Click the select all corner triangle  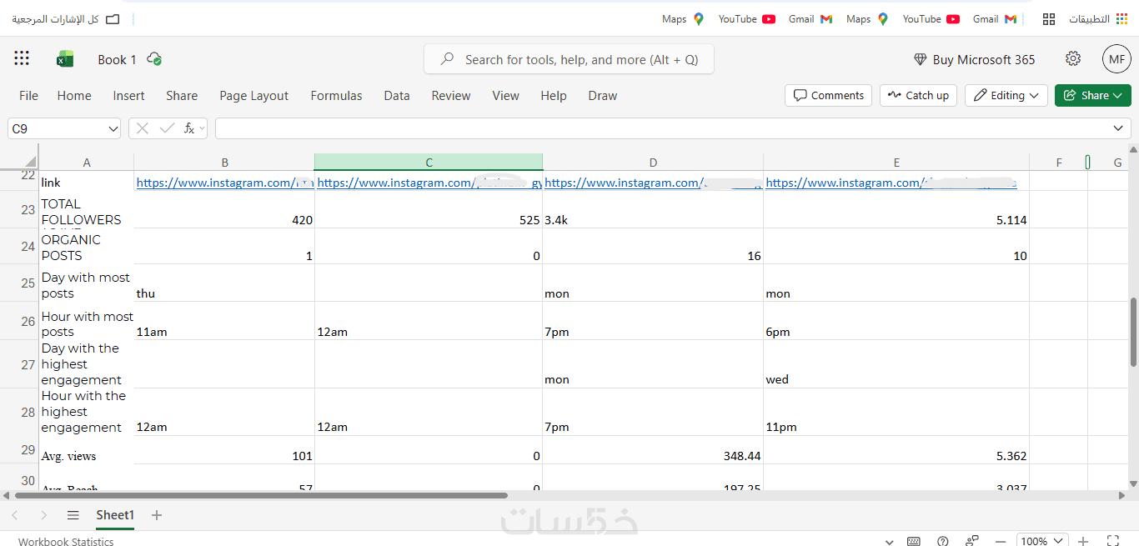click(30, 162)
